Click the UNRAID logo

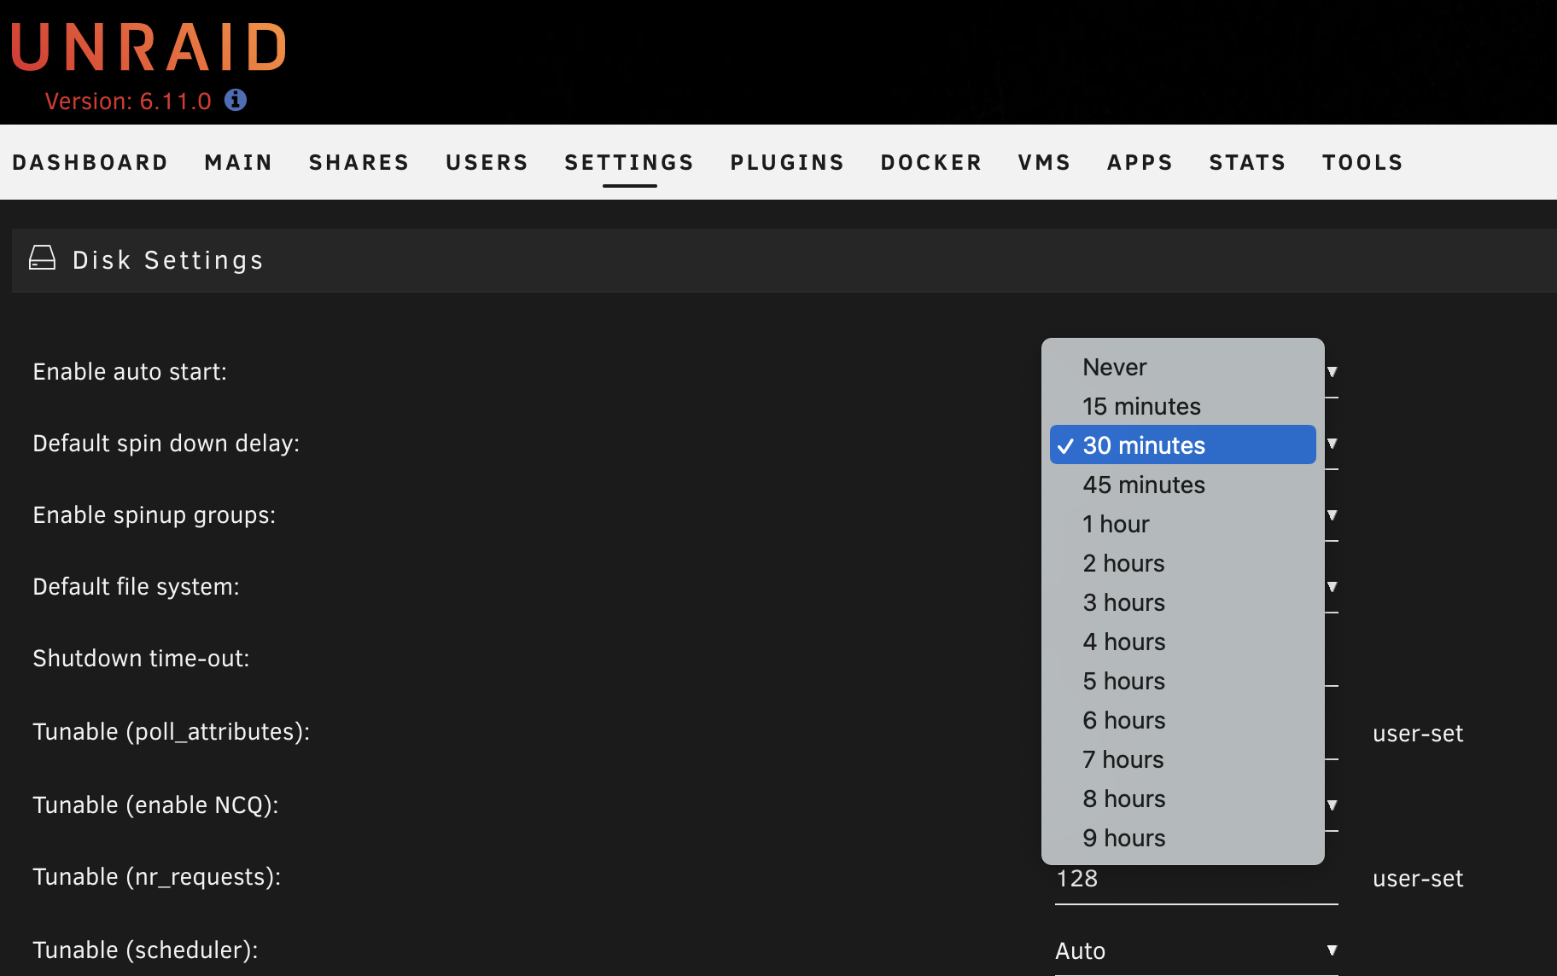149,48
